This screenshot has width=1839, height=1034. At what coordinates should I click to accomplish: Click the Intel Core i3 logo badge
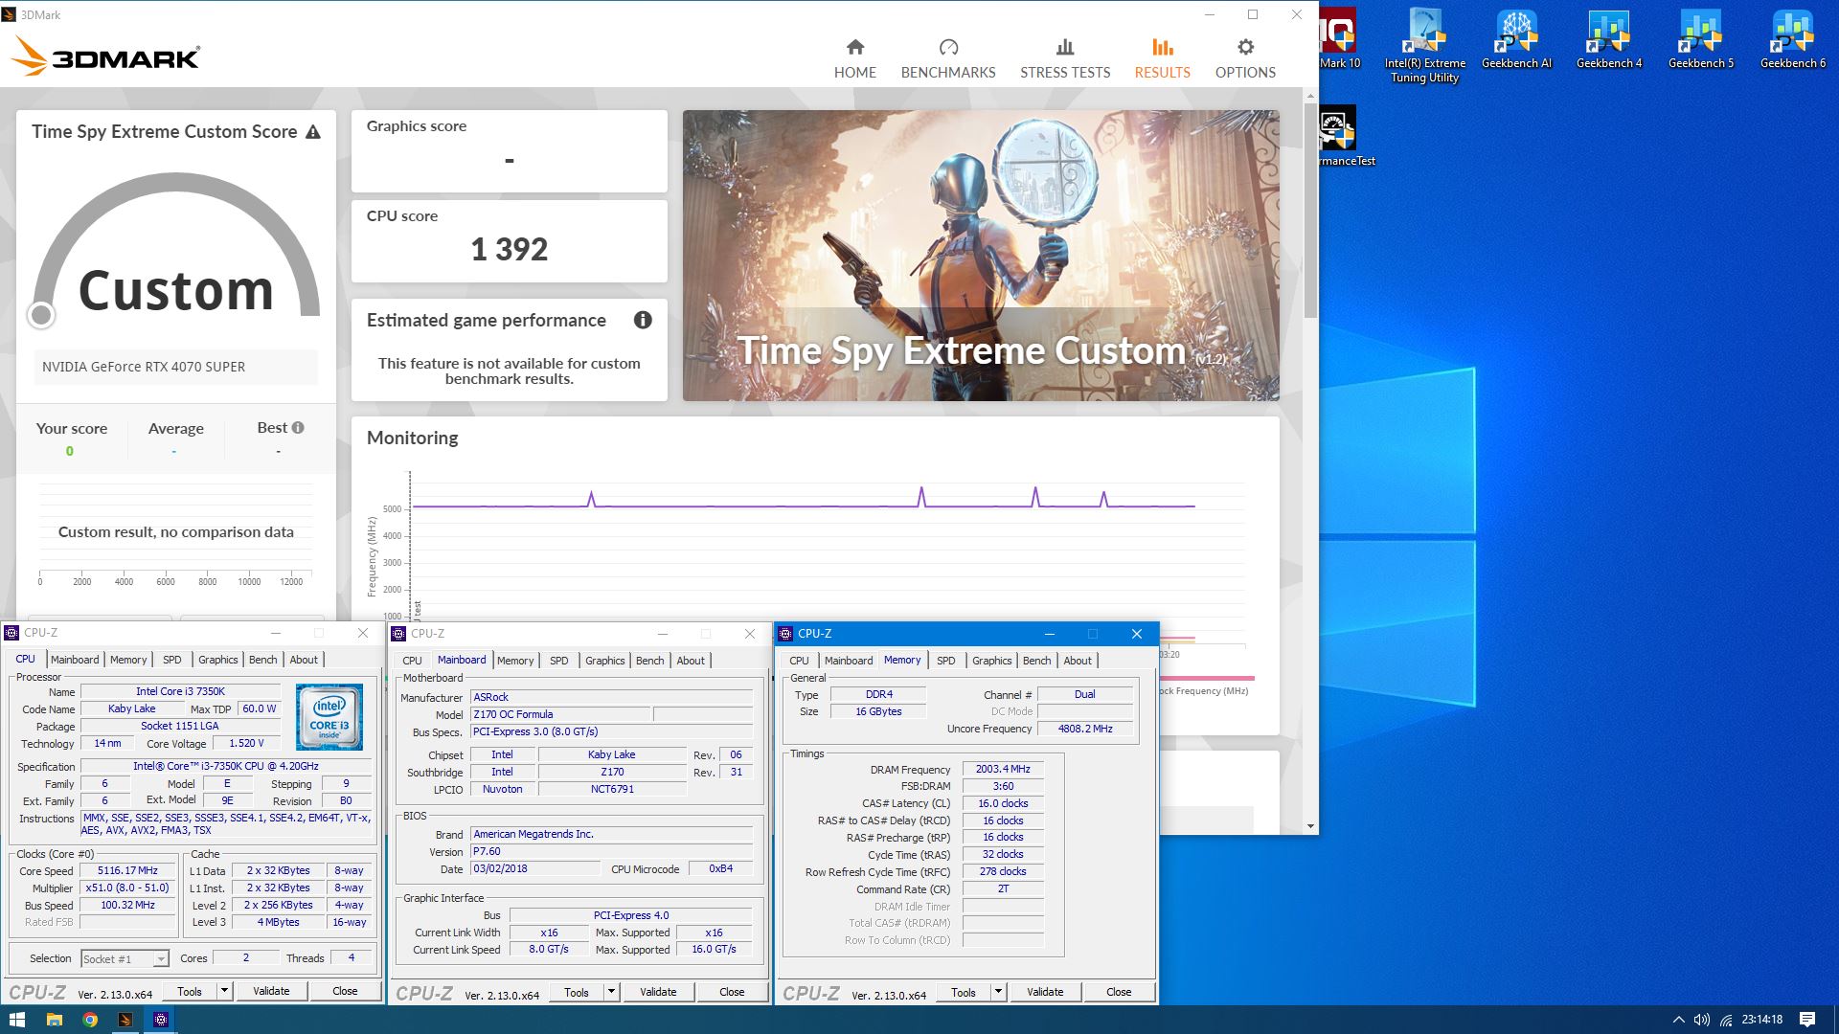tap(329, 717)
